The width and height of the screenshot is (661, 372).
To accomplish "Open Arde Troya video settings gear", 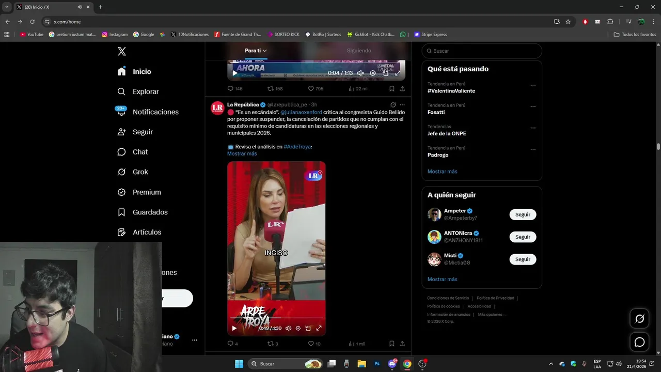I will [298, 328].
